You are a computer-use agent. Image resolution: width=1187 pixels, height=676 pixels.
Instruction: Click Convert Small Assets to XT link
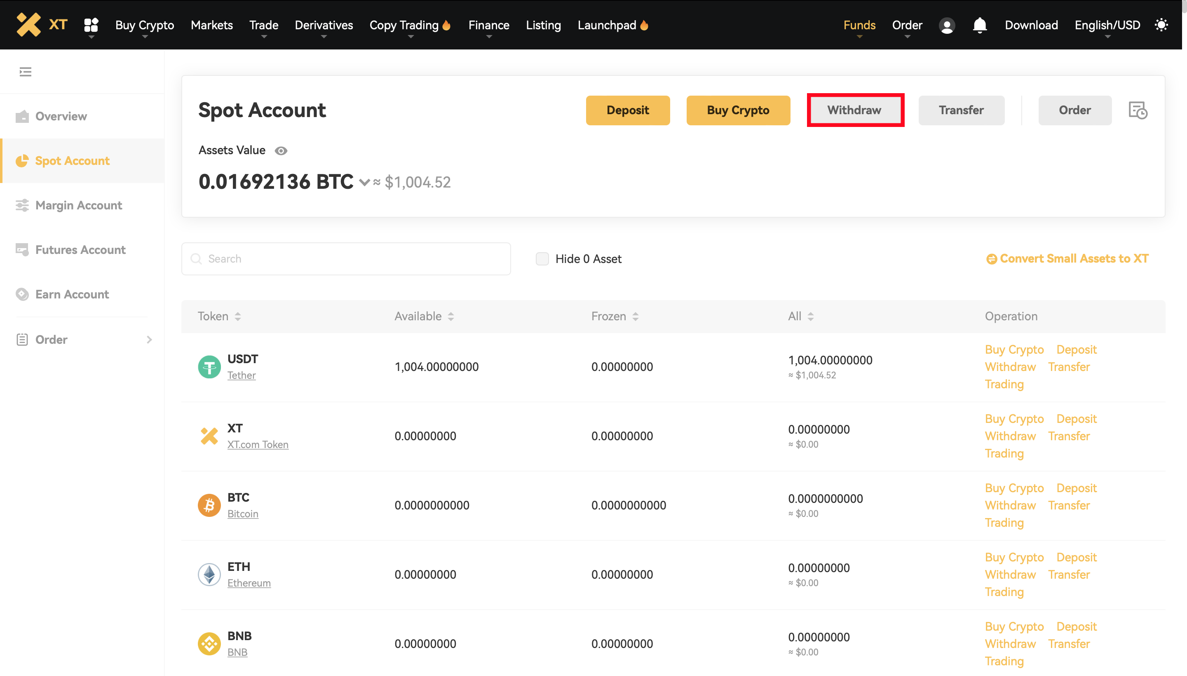click(x=1067, y=258)
